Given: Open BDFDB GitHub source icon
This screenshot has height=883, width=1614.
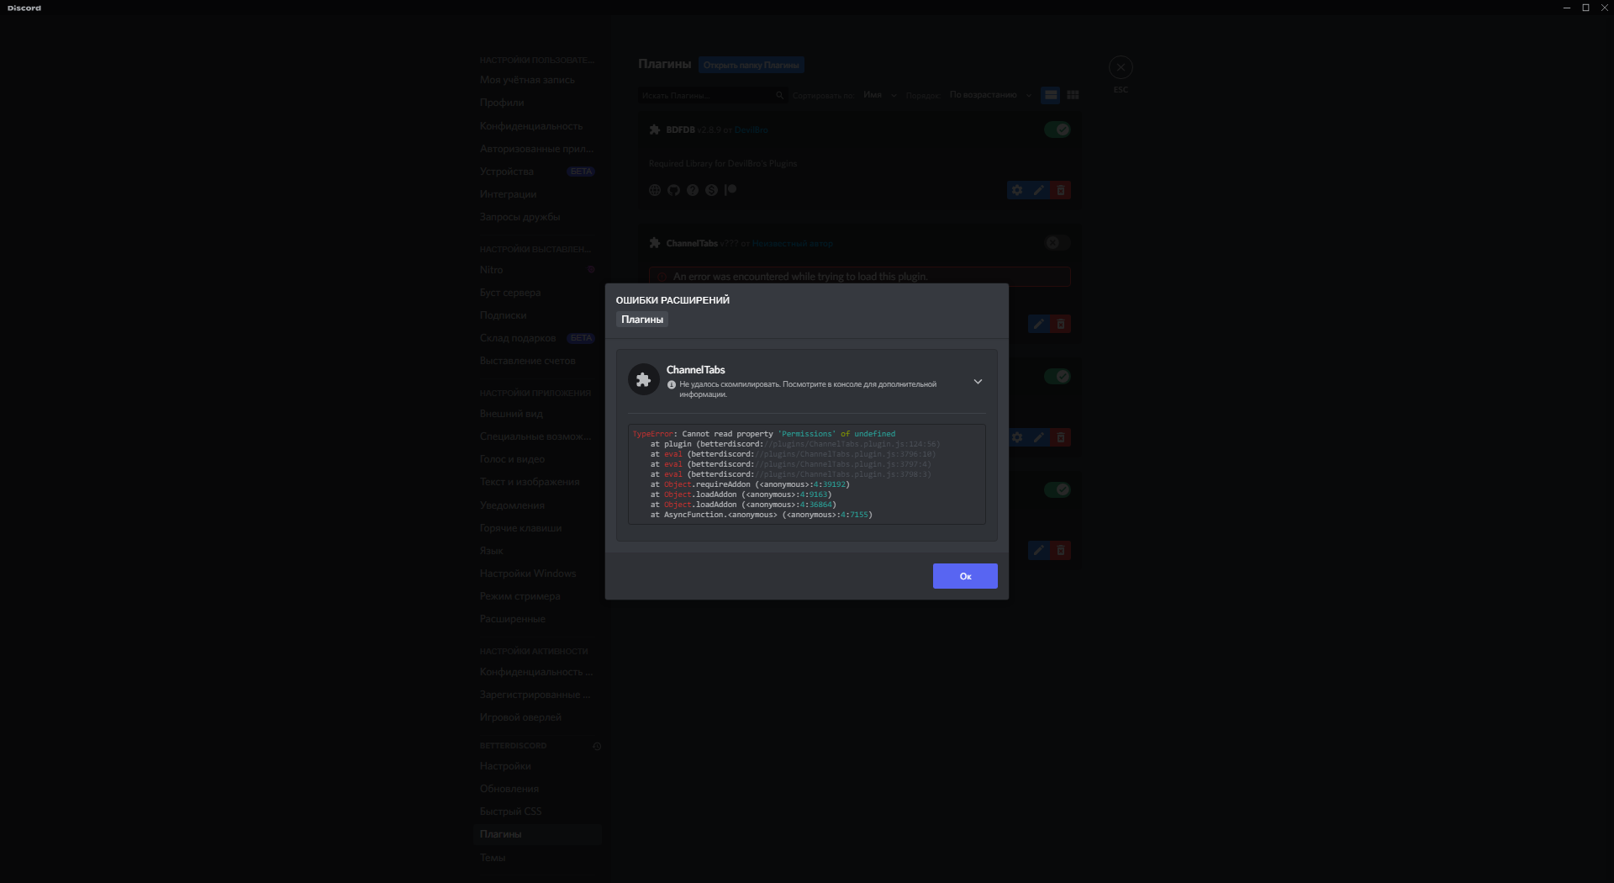Looking at the screenshot, I should 673,190.
